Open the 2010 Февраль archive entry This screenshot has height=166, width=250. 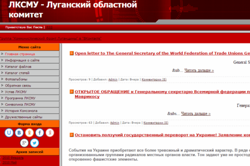[x=13, y=158]
